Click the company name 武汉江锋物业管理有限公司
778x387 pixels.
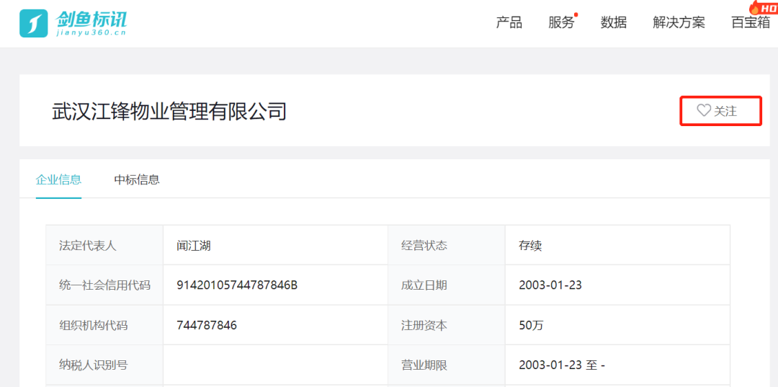169,111
